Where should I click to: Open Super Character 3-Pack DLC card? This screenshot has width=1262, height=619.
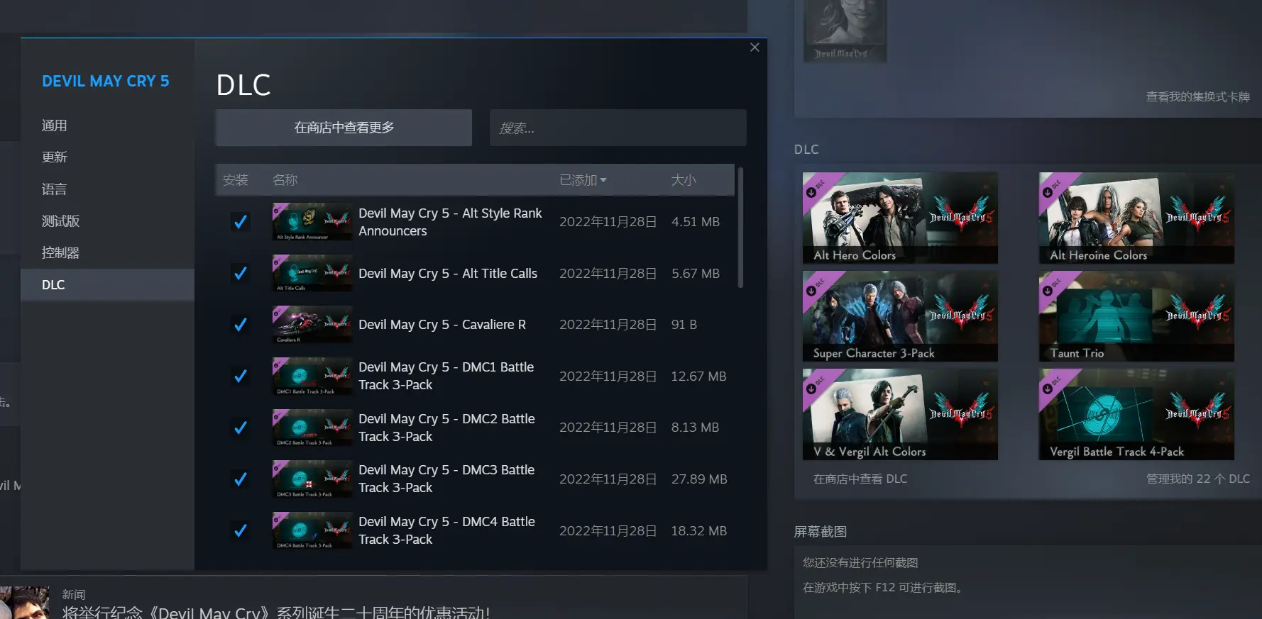coord(900,316)
